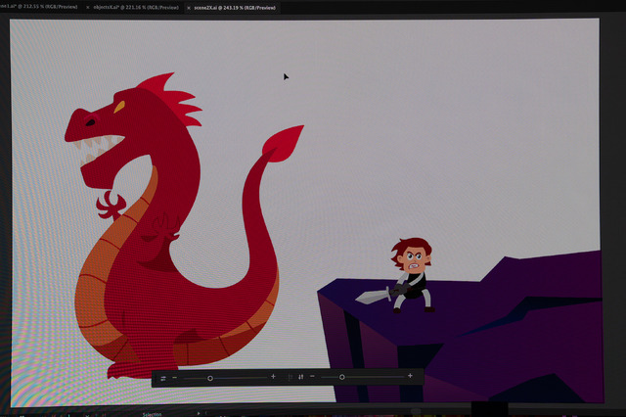This screenshot has height=417, width=626.
Task: Close the objectsX.ai document tab
Action: click(x=88, y=8)
